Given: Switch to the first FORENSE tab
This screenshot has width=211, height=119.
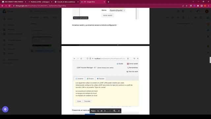Looking at the screenshot, I should coord(14,2).
